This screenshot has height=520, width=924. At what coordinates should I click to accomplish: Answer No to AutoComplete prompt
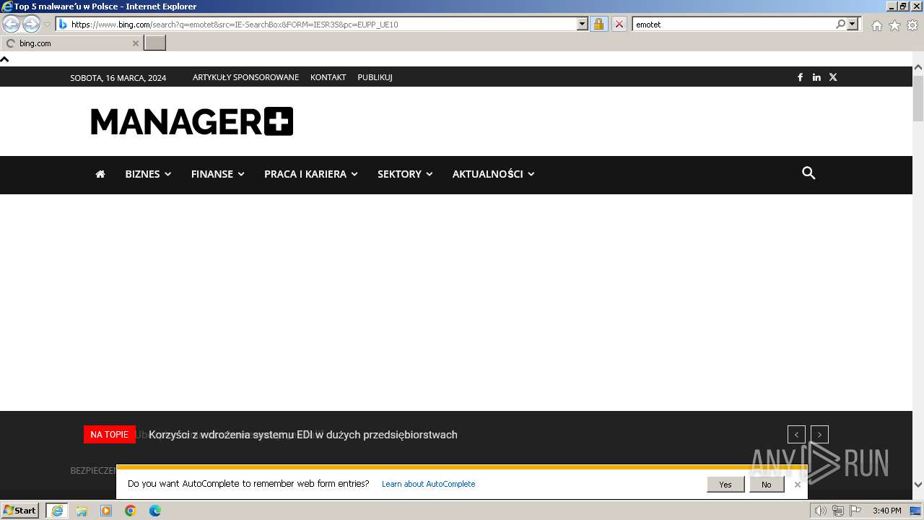(767, 485)
